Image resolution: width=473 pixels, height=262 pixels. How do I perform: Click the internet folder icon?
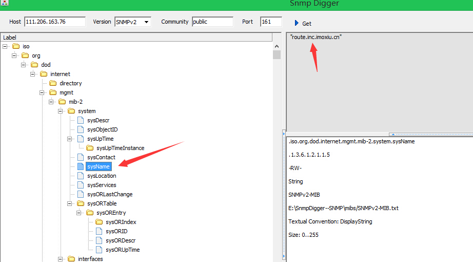click(x=44, y=74)
